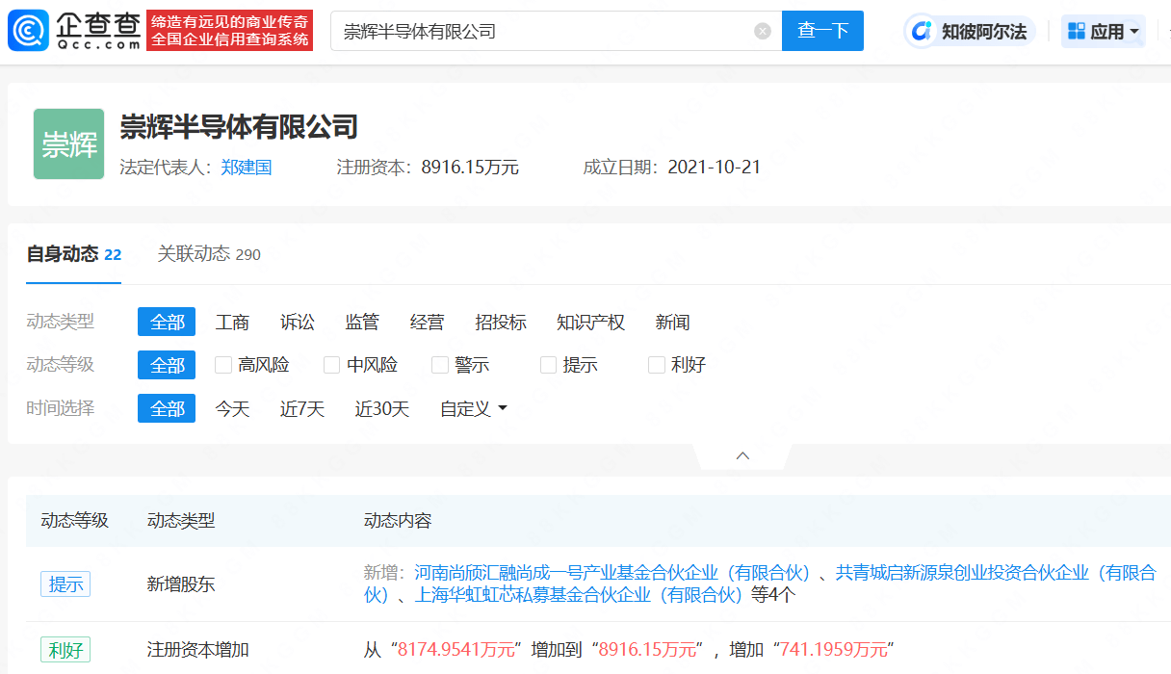Filter dynamics by 监管
The height and width of the screenshot is (674, 1171).
362,323
